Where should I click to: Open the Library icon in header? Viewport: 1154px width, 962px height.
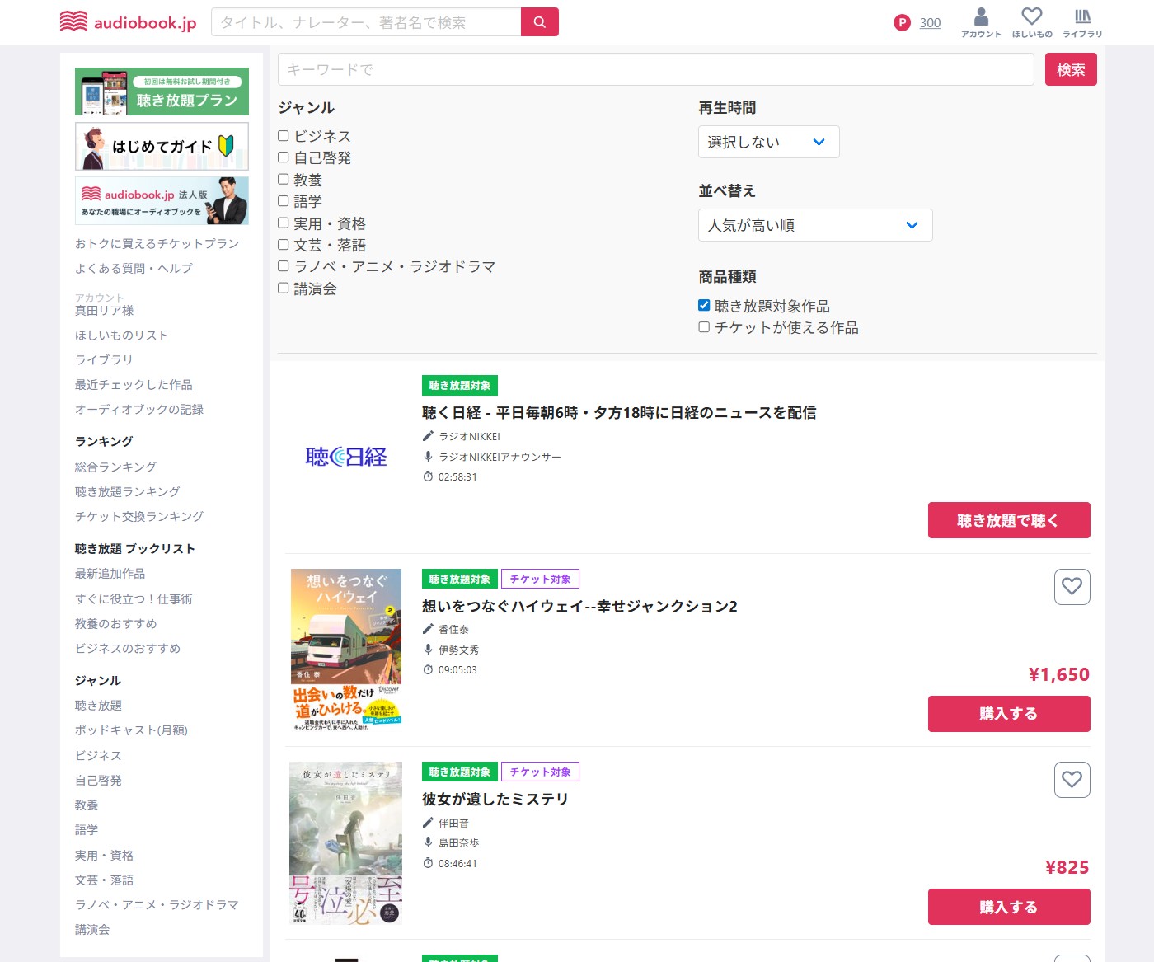point(1082,22)
